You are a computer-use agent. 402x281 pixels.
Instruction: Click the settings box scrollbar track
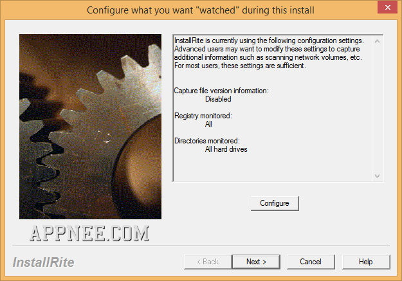pyautogui.click(x=377, y=109)
